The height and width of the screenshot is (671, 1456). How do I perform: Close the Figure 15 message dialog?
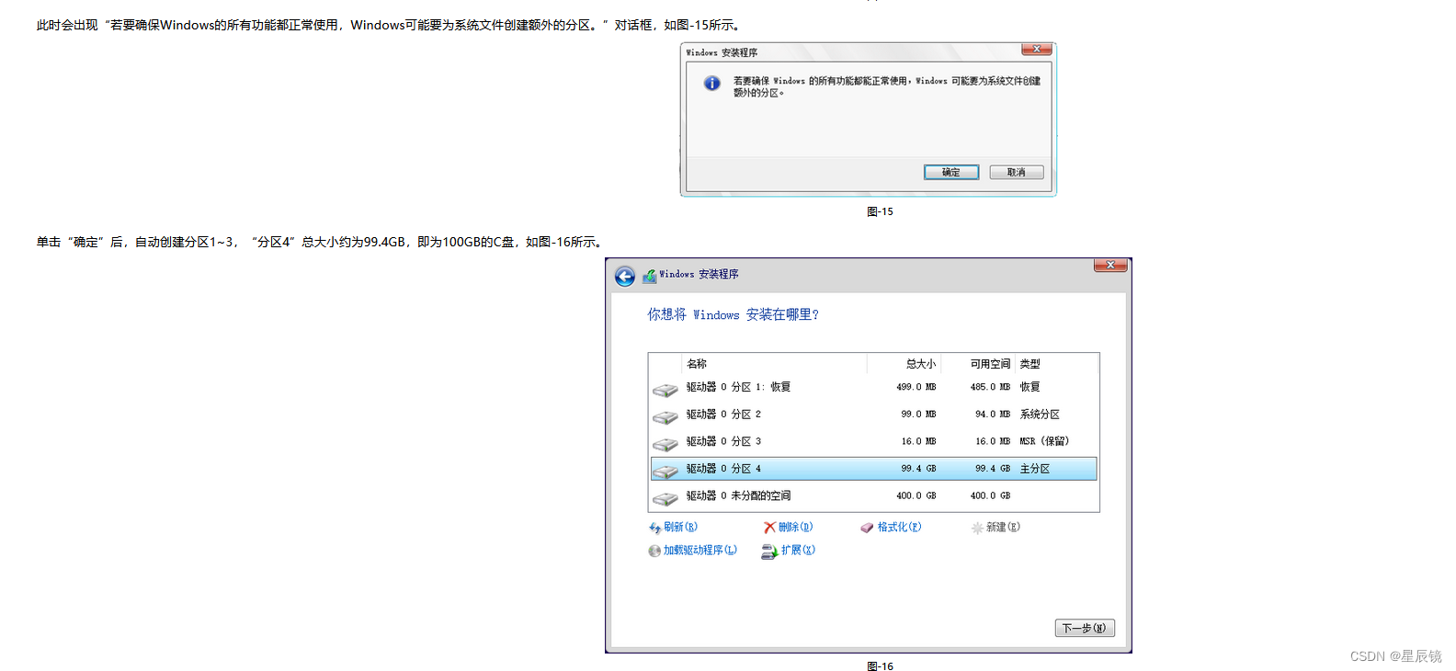coord(1037,49)
